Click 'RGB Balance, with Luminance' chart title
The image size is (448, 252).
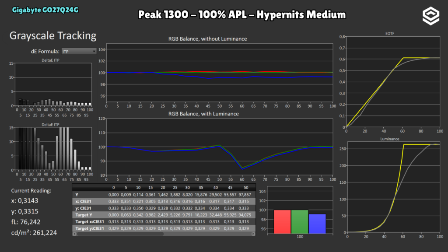(203, 114)
